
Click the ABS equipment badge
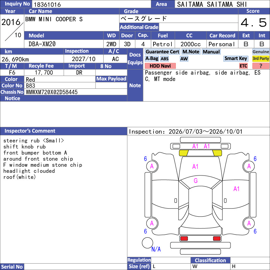[164, 59]
